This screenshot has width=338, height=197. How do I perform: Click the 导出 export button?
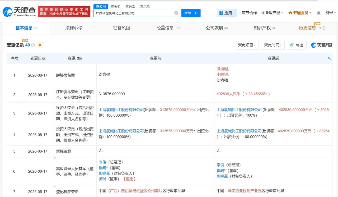tap(297, 45)
